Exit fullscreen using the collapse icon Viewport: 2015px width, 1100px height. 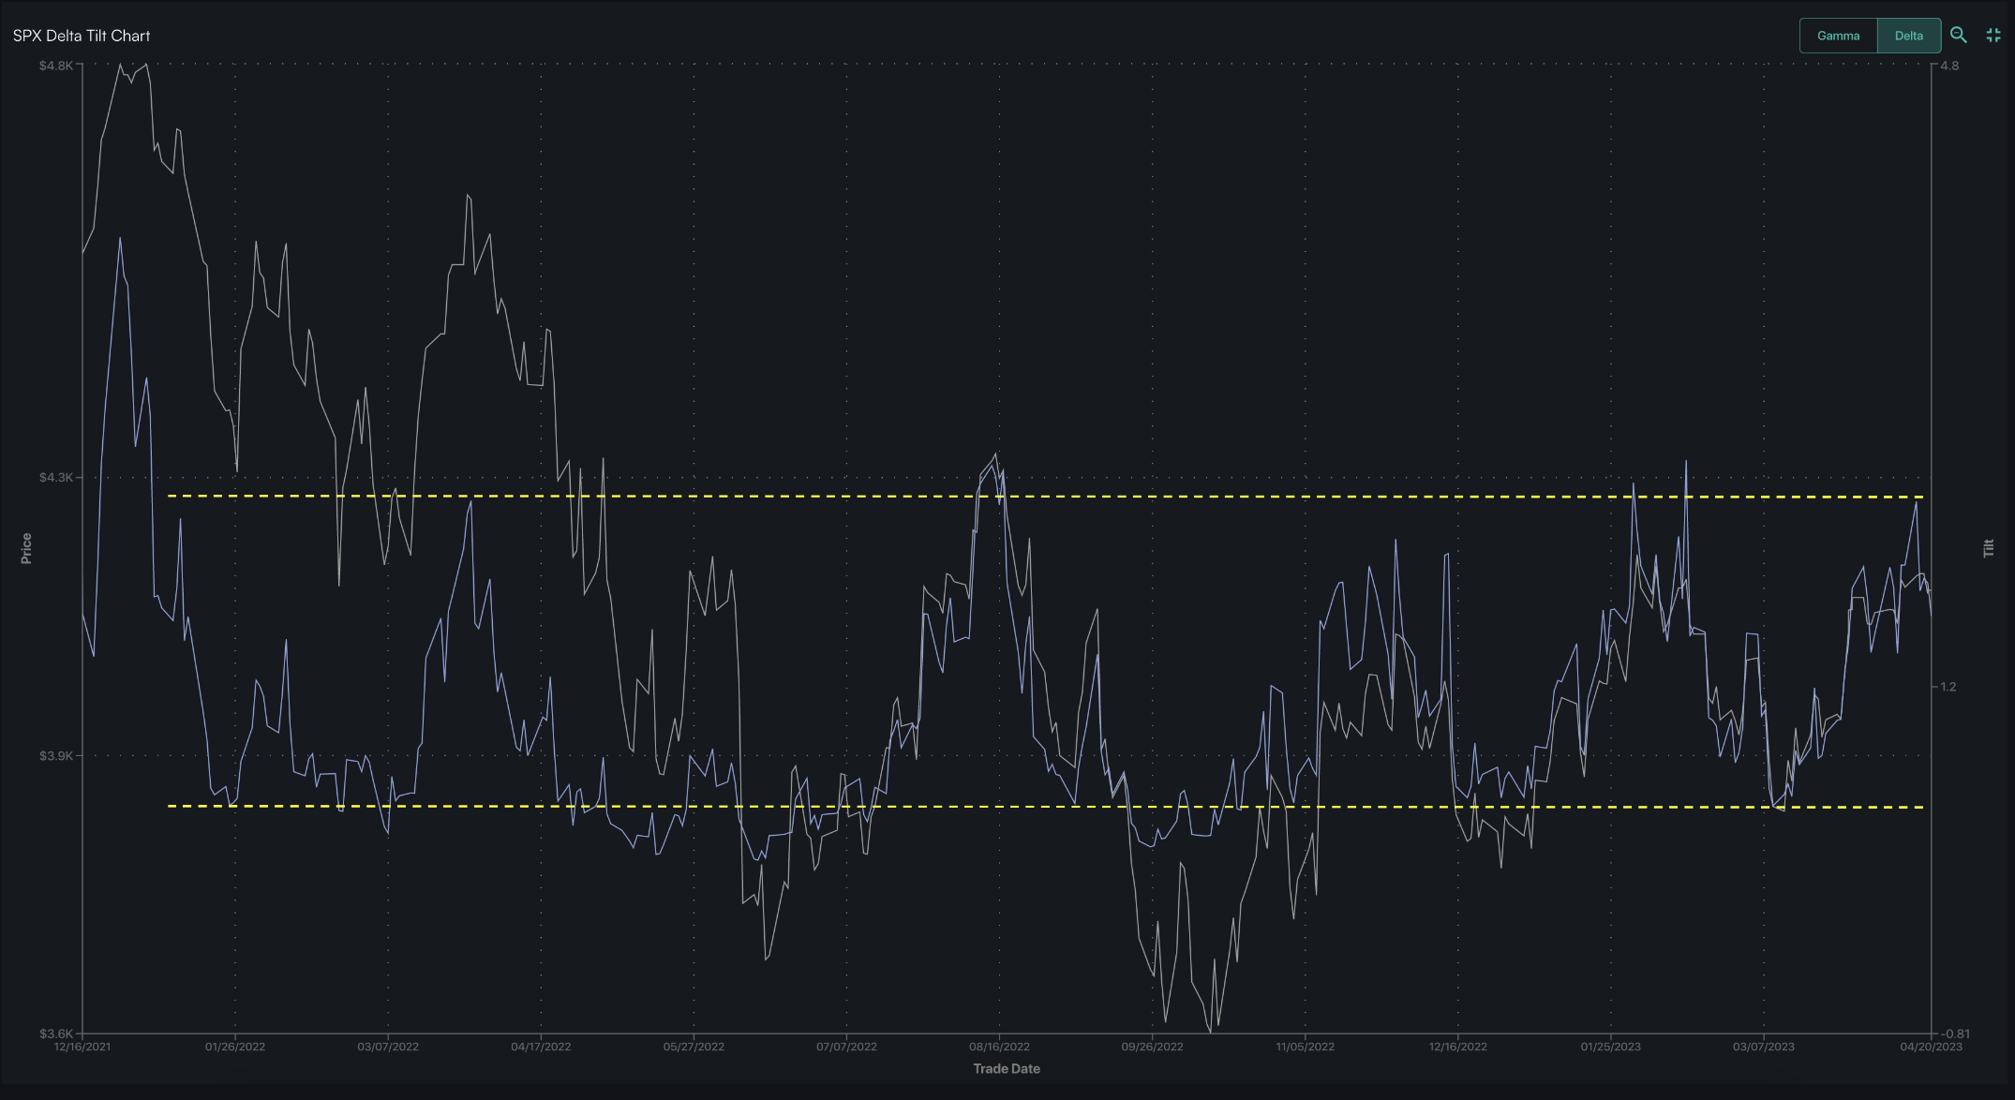(1993, 36)
